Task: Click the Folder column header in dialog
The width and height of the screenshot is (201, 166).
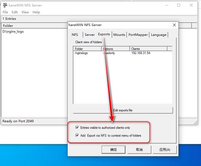Action: pyautogui.click(x=87, y=49)
